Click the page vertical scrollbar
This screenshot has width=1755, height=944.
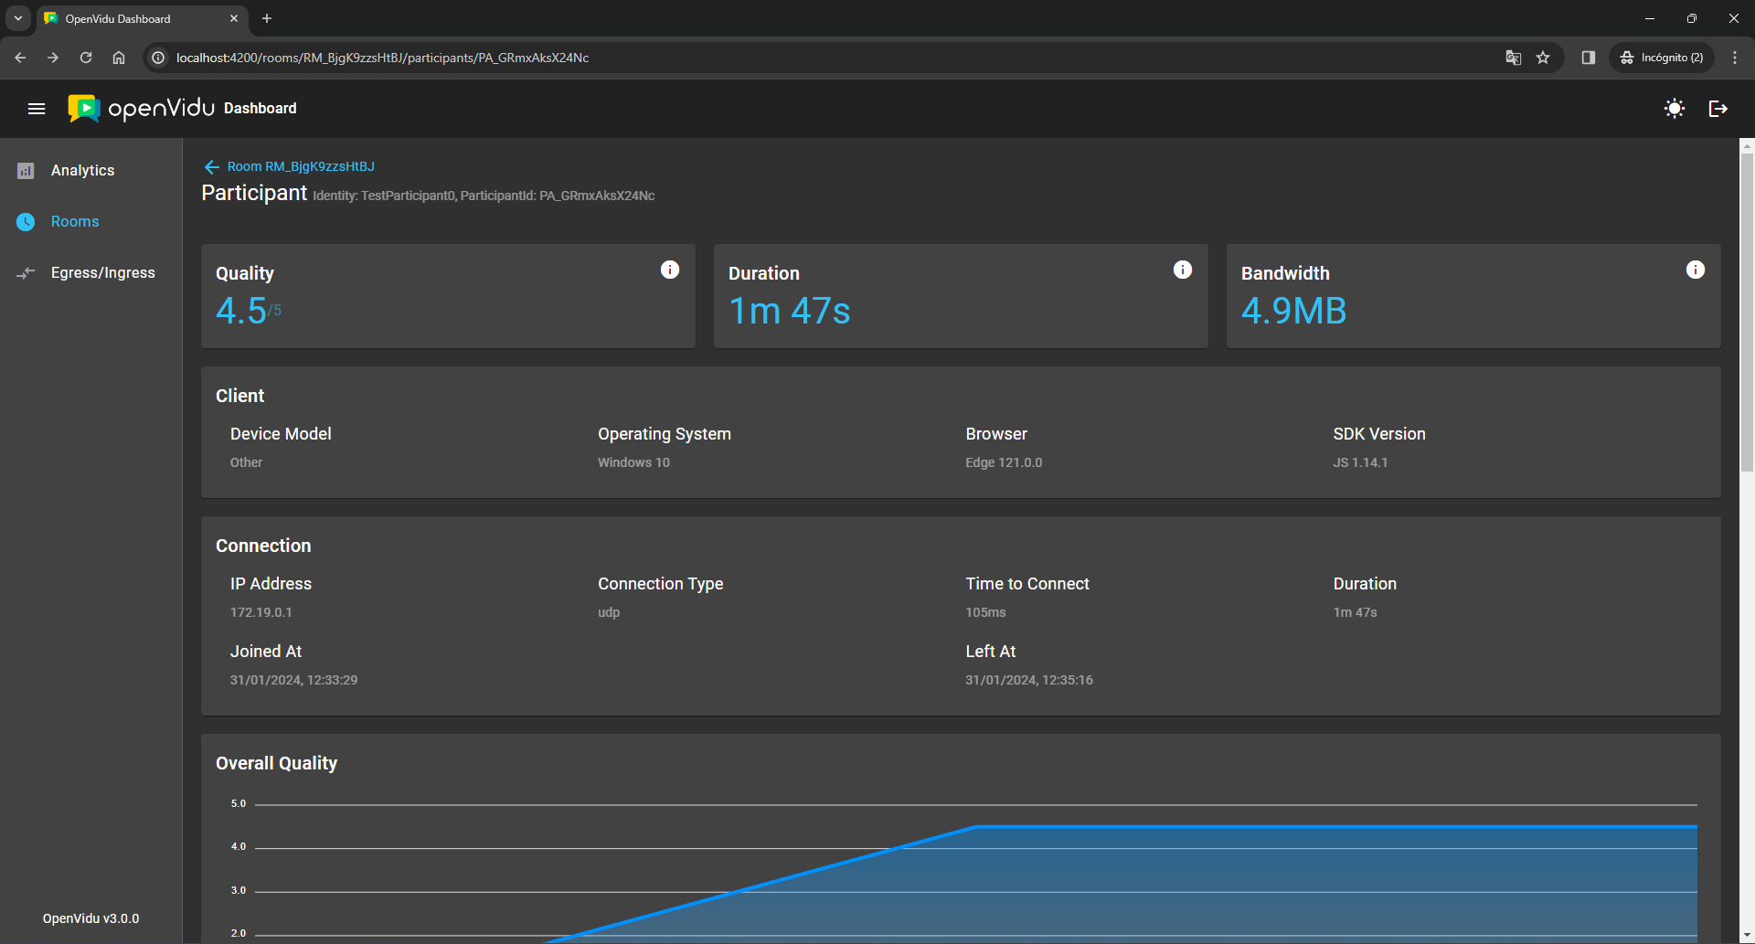[x=1747, y=311]
